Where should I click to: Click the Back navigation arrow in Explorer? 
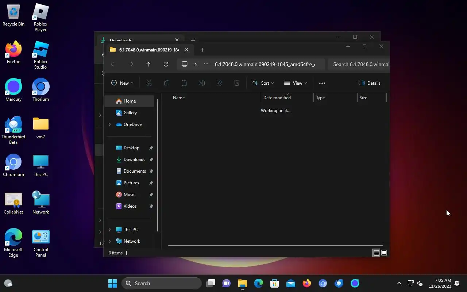pos(113,64)
